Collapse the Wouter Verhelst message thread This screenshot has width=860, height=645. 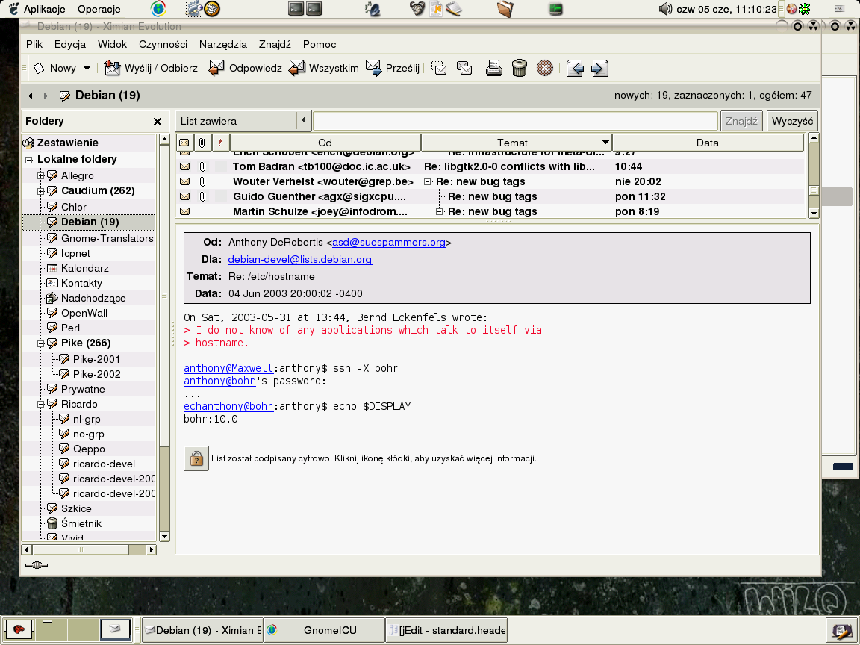point(428,181)
